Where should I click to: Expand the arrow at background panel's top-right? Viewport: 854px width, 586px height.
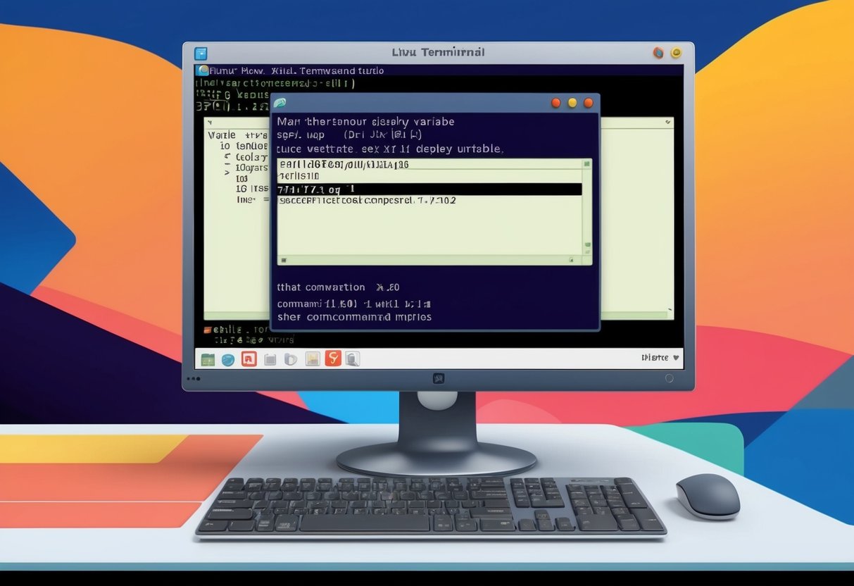pos(667,123)
